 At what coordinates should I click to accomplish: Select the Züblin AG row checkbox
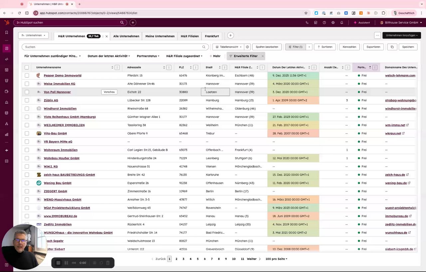[27, 100]
